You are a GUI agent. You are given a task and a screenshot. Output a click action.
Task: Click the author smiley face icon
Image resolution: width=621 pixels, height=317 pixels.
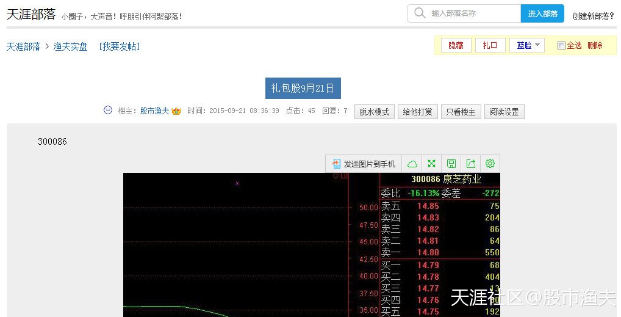(108, 111)
